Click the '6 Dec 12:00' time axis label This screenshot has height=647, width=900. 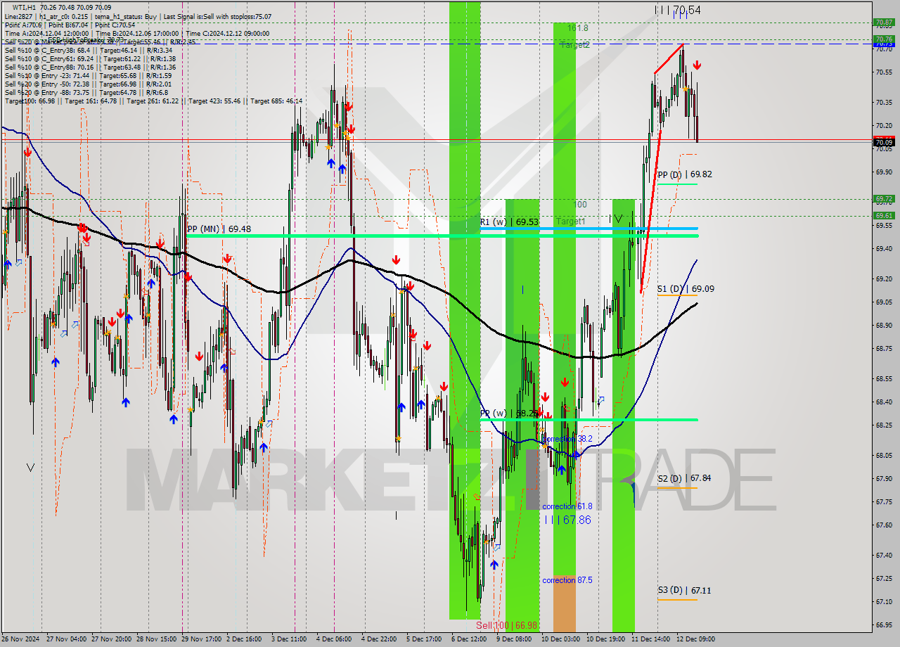point(469,640)
